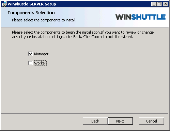The width and height of the screenshot is (170, 131).
Task: Close the setup wizard with the X button
Action: pyautogui.click(x=166, y=4)
